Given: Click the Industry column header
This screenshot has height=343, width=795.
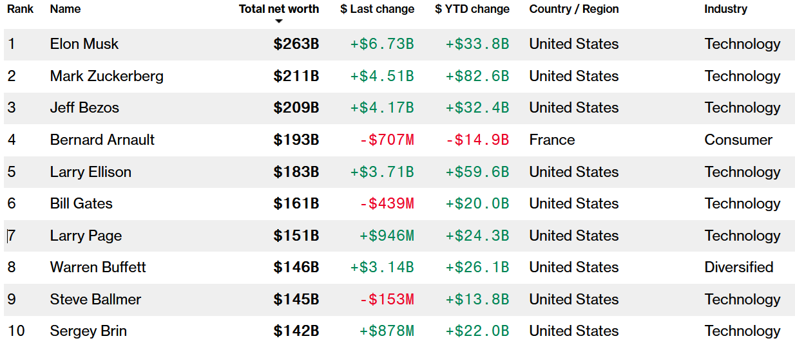Looking at the screenshot, I should tap(726, 9).
